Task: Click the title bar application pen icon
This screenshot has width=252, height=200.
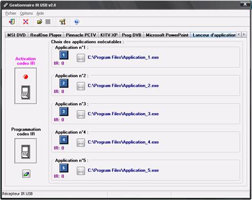Action: click(6, 5)
